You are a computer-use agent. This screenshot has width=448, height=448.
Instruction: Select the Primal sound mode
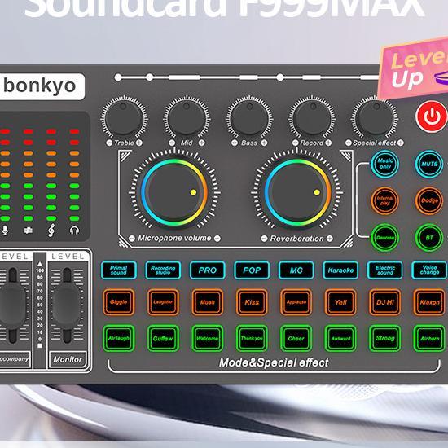click(x=119, y=270)
